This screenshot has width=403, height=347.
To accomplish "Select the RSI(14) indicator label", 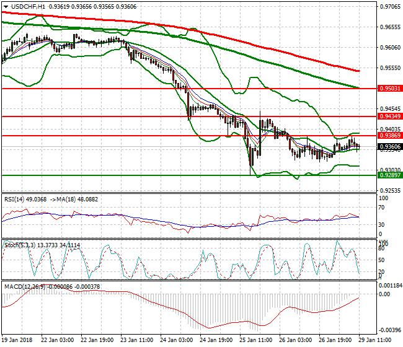I will (x=14, y=200).
